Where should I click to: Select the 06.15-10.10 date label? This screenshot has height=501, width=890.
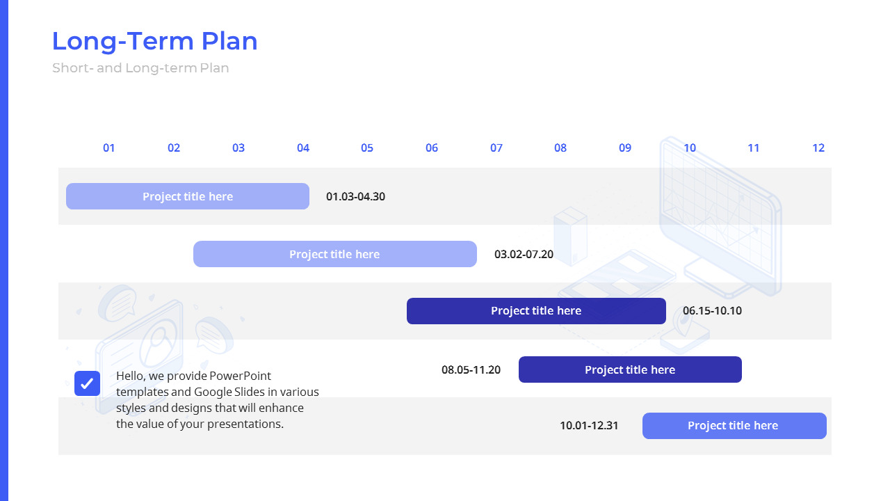712,311
